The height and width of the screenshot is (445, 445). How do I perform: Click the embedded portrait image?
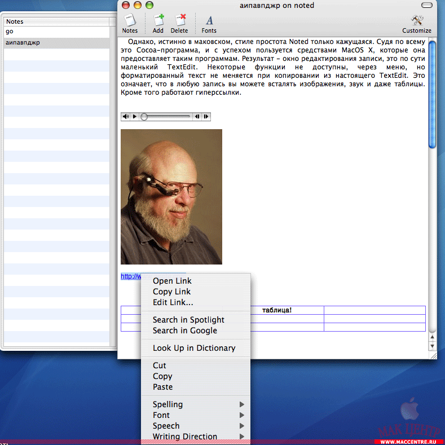tap(171, 197)
